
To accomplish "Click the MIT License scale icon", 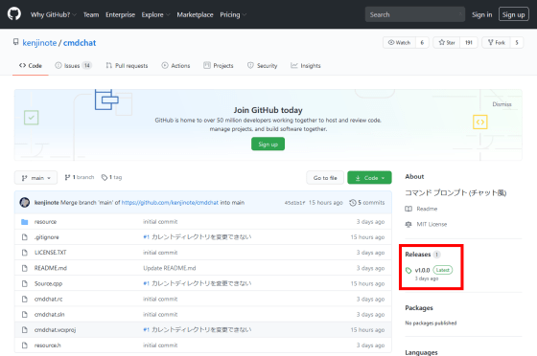I will [x=409, y=225].
